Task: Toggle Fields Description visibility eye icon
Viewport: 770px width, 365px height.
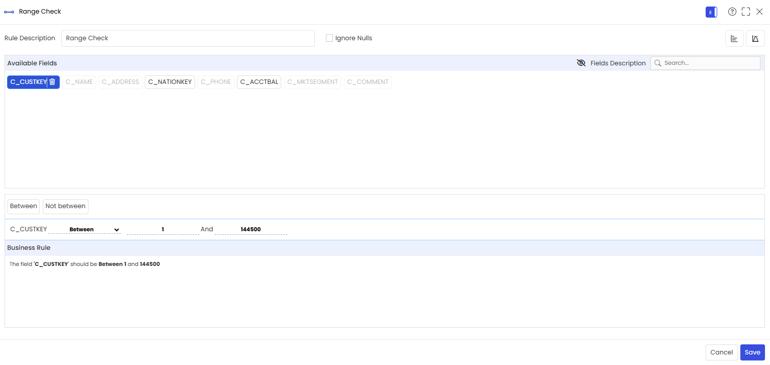Action: [x=581, y=63]
